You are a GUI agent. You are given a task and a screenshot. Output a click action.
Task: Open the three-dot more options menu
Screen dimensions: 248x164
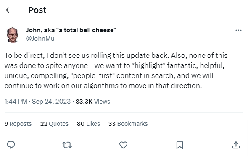pyautogui.click(x=238, y=30)
